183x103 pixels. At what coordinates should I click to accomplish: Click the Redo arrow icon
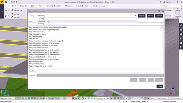pyautogui.click(x=14, y=2)
